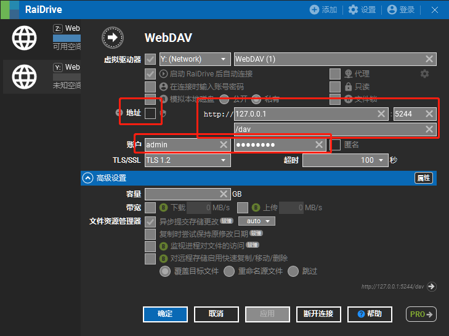Viewport: 449px width, 336px height.
Task: Toggle the 地址 secure address checkbox
Action: point(150,113)
